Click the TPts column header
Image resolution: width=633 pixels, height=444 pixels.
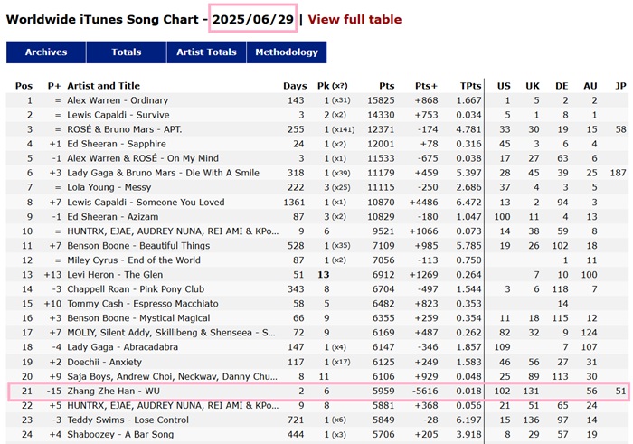pyautogui.click(x=470, y=86)
